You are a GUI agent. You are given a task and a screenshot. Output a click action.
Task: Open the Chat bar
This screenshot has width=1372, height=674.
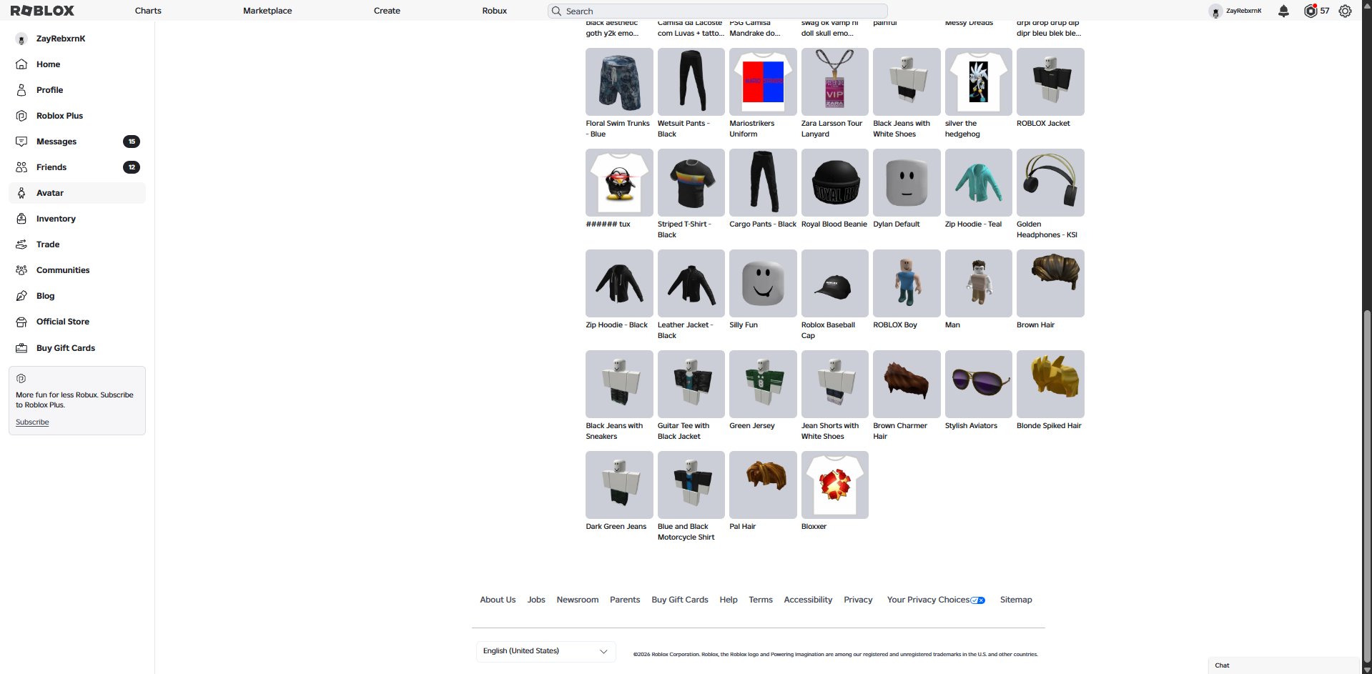coord(1283,665)
